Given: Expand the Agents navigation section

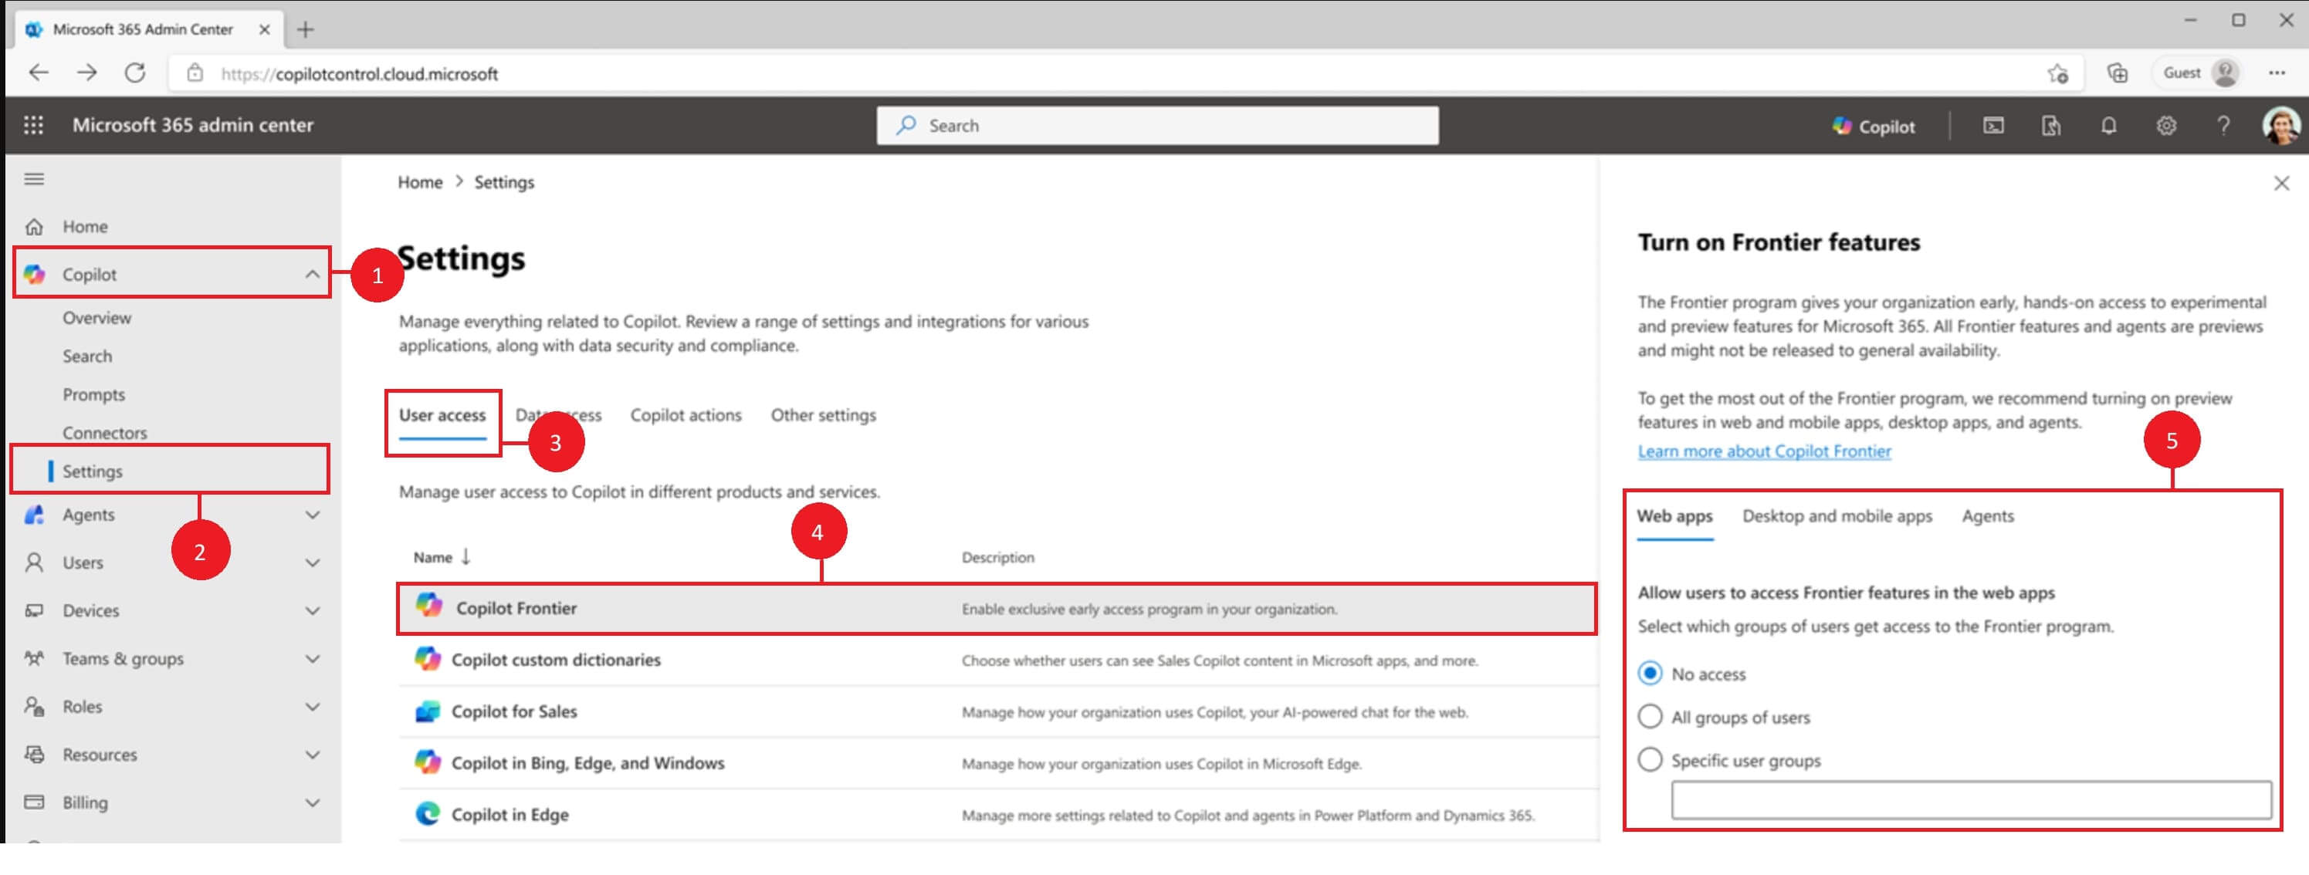Looking at the screenshot, I should (x=312, y=515).
